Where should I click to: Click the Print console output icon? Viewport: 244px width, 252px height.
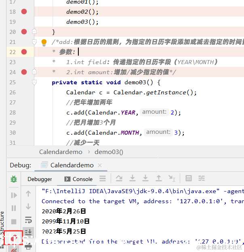(x=28, y=246)
